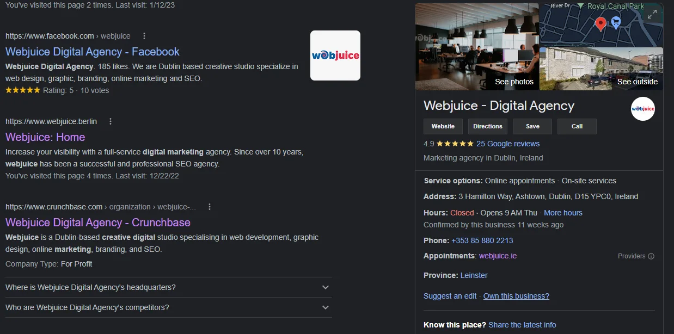Click the blue shopping cart marker on map
Image resolution: width=674 pixels, height=334 pixels.
coord(616,22)
